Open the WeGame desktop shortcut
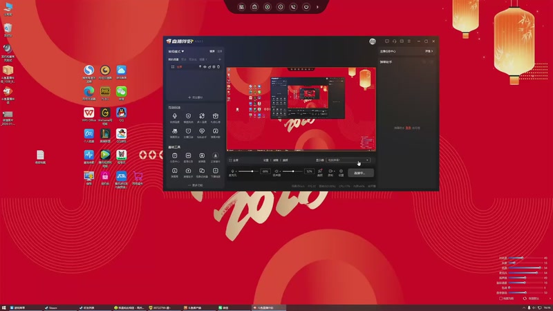Viewport: 553px width, 311px height. [105, 115]
